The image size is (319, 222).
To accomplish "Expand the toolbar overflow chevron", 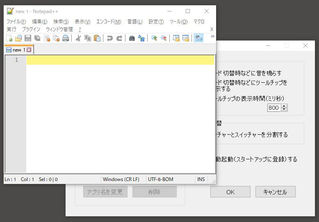I will point(213,36).
